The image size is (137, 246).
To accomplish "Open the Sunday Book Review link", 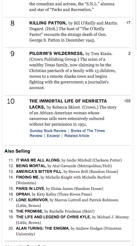I will click(48, 131).
